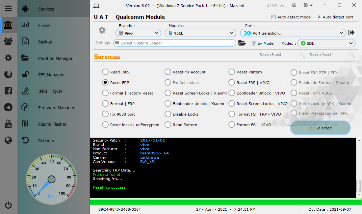The image size is (362, 214).
Task: Open the Modes dropdown showing EDL
Action: pyautogui.click(x=326, y=43)
